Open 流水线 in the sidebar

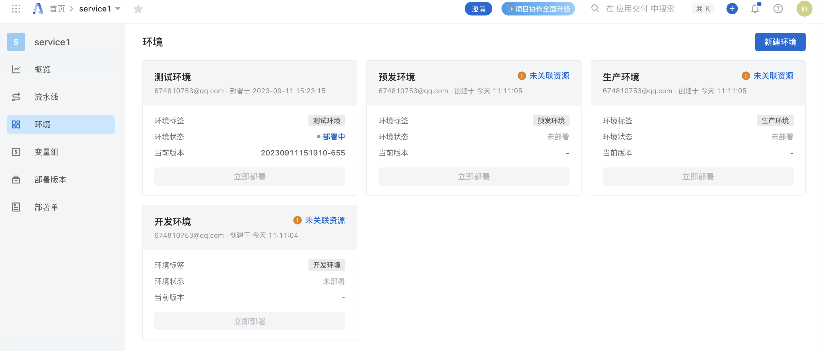61,97
